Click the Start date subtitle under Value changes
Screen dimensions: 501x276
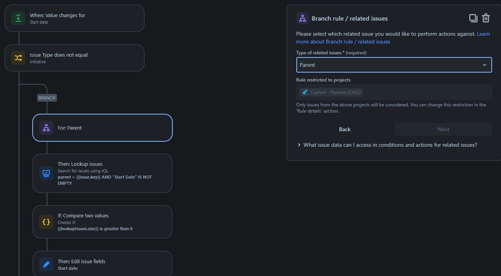pyautogui.click(x=39, y=22)
